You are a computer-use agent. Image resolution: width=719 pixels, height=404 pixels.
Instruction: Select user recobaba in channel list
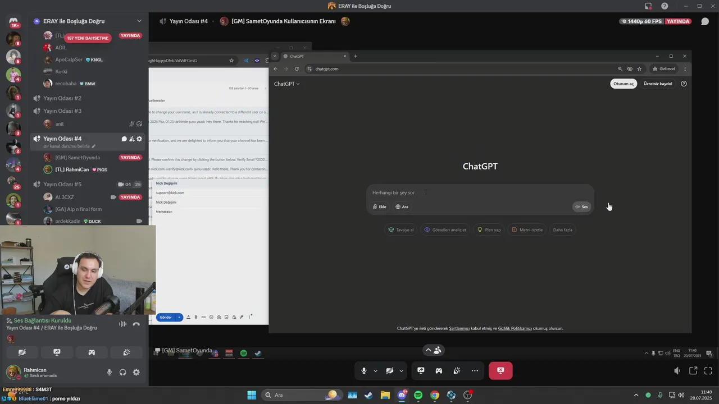(x=66, y=84)
